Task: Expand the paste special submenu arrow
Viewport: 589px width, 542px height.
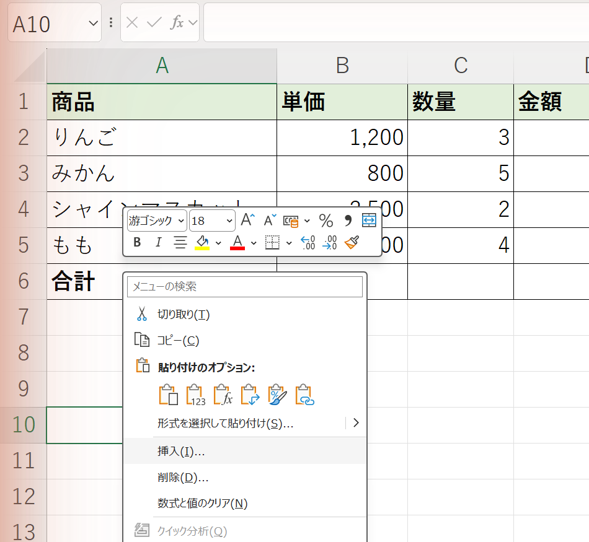Action: (356, 423)
